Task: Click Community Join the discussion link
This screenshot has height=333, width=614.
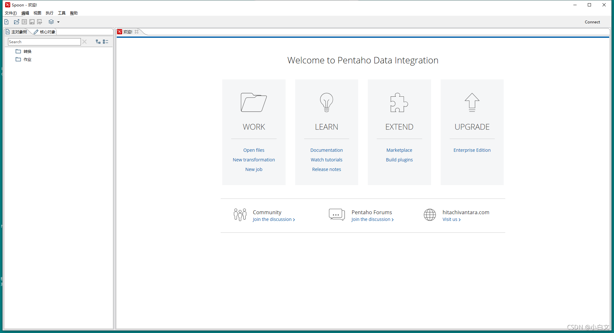Action: 274,219
